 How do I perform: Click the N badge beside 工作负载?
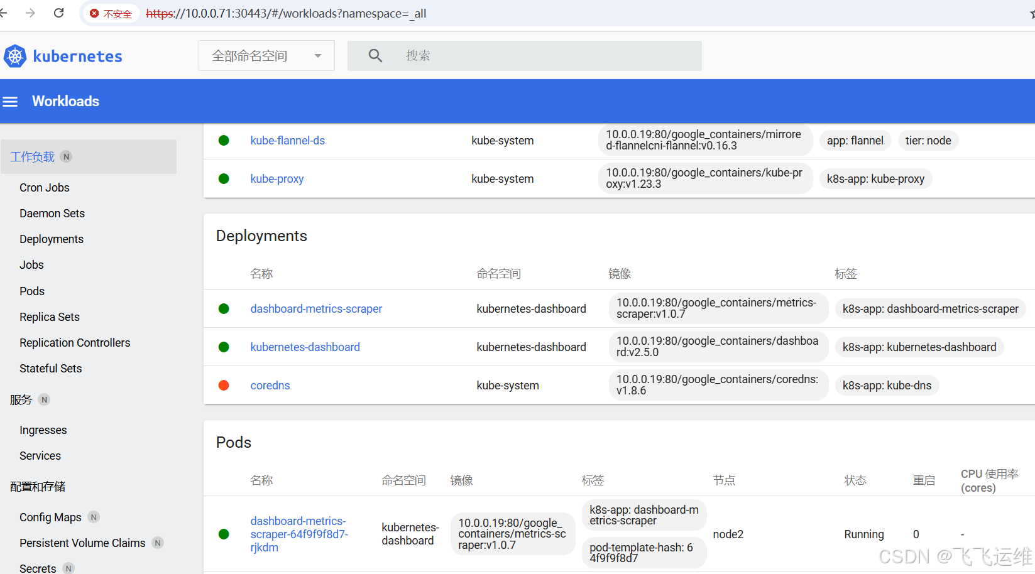66,156
